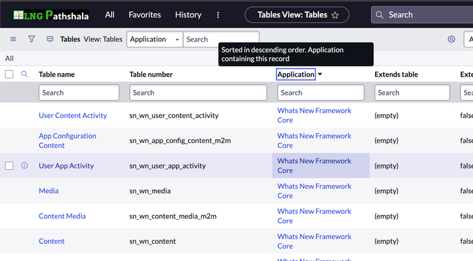Click the Application column header
Viewport: 473px width, 261px height.
pos(296,75)
